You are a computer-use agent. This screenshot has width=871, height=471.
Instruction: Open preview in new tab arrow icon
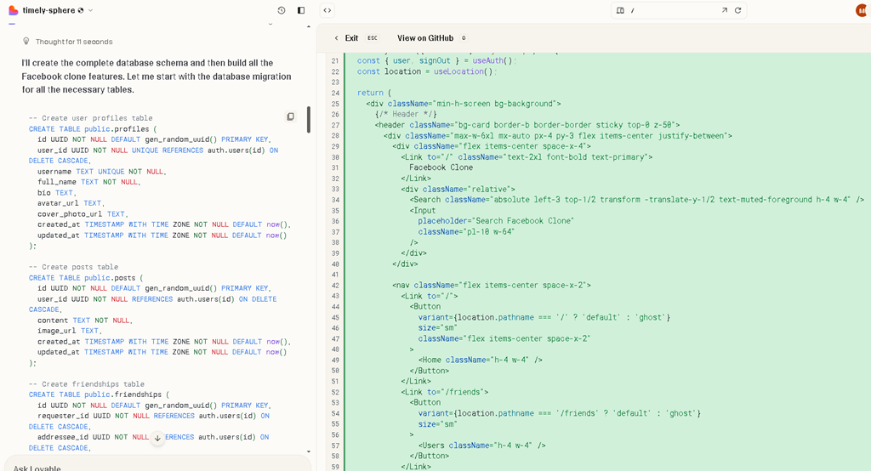point(725,10)
